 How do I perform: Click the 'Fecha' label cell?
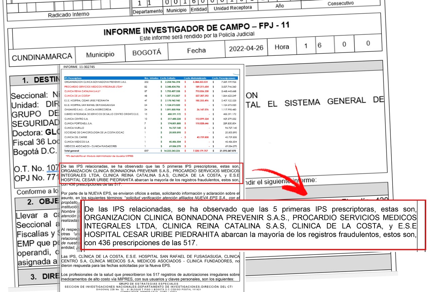(x=196, y=51)
